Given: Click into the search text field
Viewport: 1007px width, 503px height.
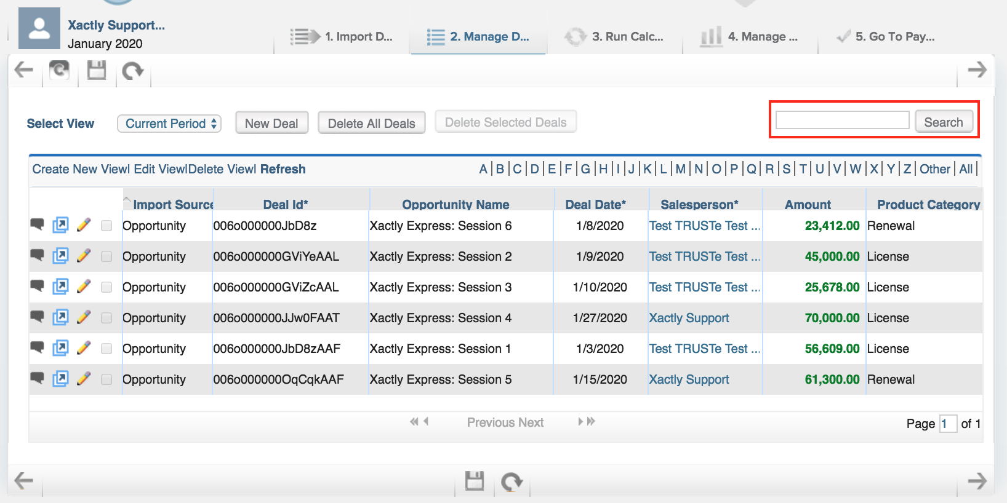Looking at the screenshot, I should (x=842, y=120).
